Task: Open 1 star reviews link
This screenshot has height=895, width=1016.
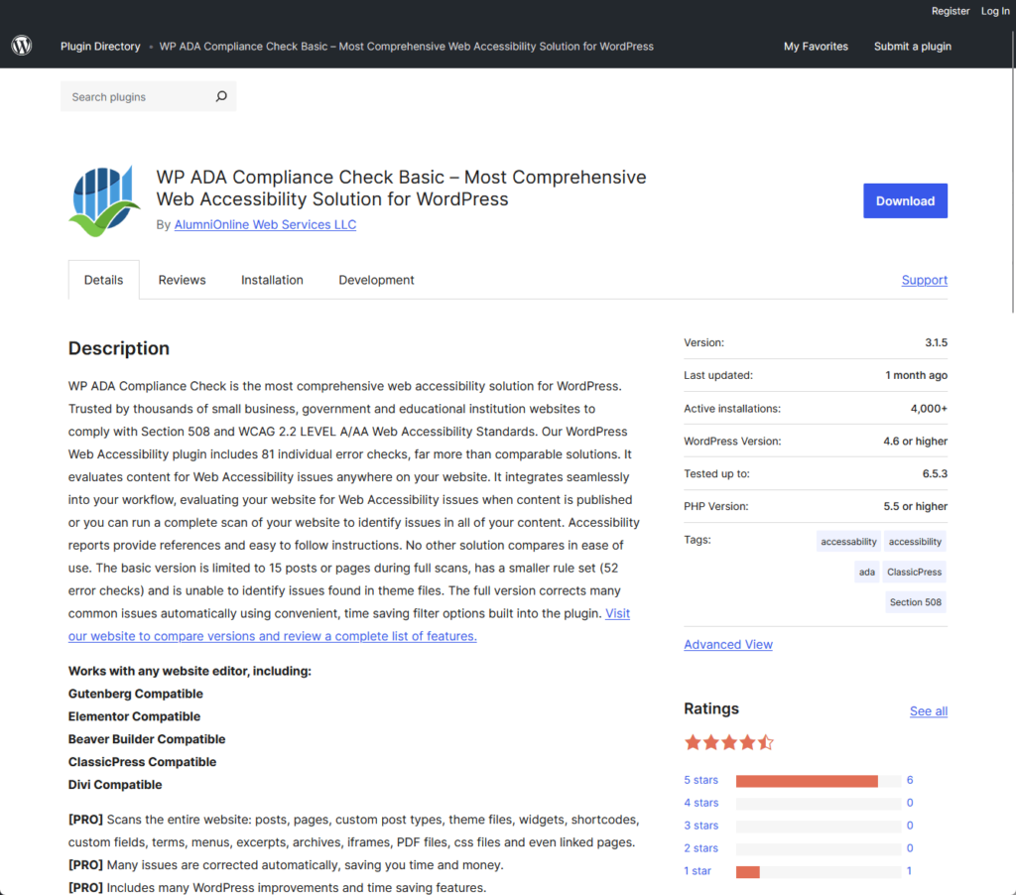Action: (x=698, y=870)
